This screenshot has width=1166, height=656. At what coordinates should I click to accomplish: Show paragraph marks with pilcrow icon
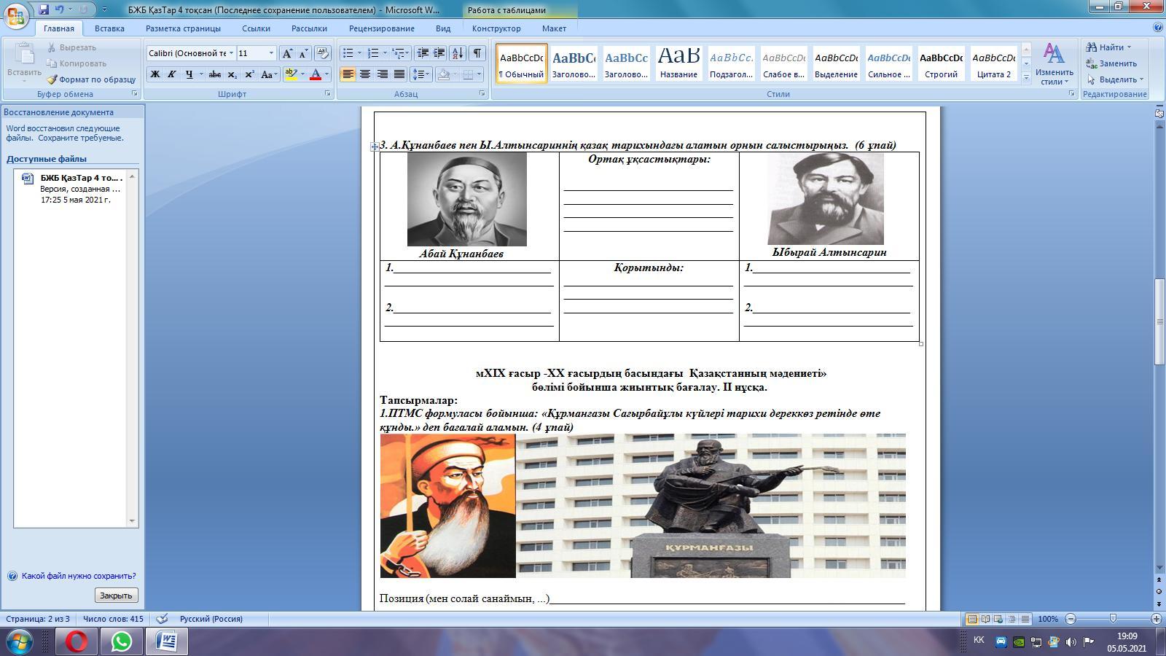pyautogui.click(x=477, y=53)
